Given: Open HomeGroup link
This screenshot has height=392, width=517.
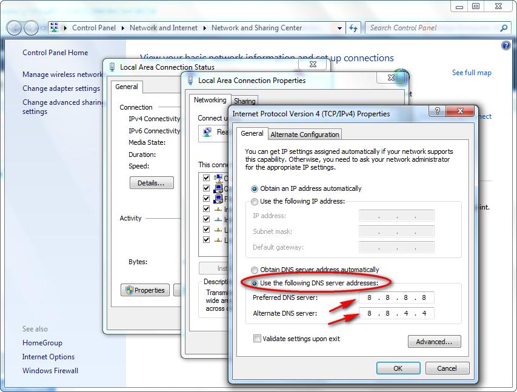Looking at the screenshot, I should [42, 343].
